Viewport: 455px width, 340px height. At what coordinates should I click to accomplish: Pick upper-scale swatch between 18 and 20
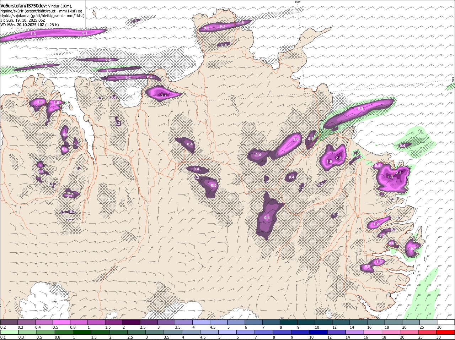pos(394,322)
